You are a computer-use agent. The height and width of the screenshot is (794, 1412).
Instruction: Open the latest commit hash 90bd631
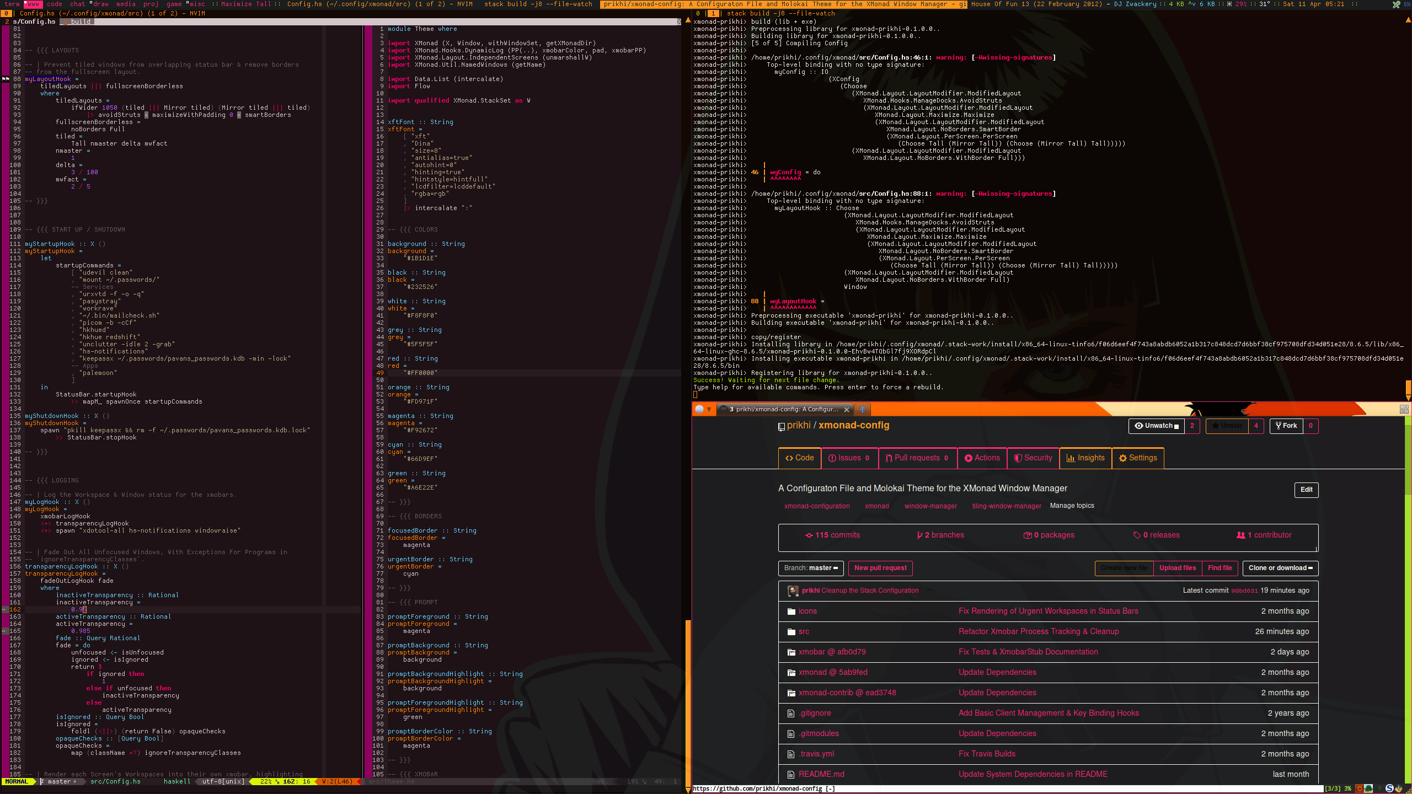(1244, 591)
